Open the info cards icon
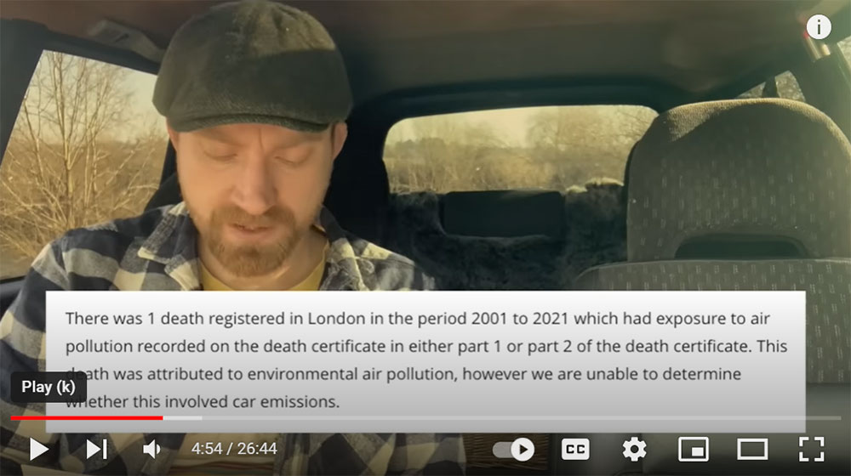The height and width of the screenshot is (476, 851). [819, 27]
